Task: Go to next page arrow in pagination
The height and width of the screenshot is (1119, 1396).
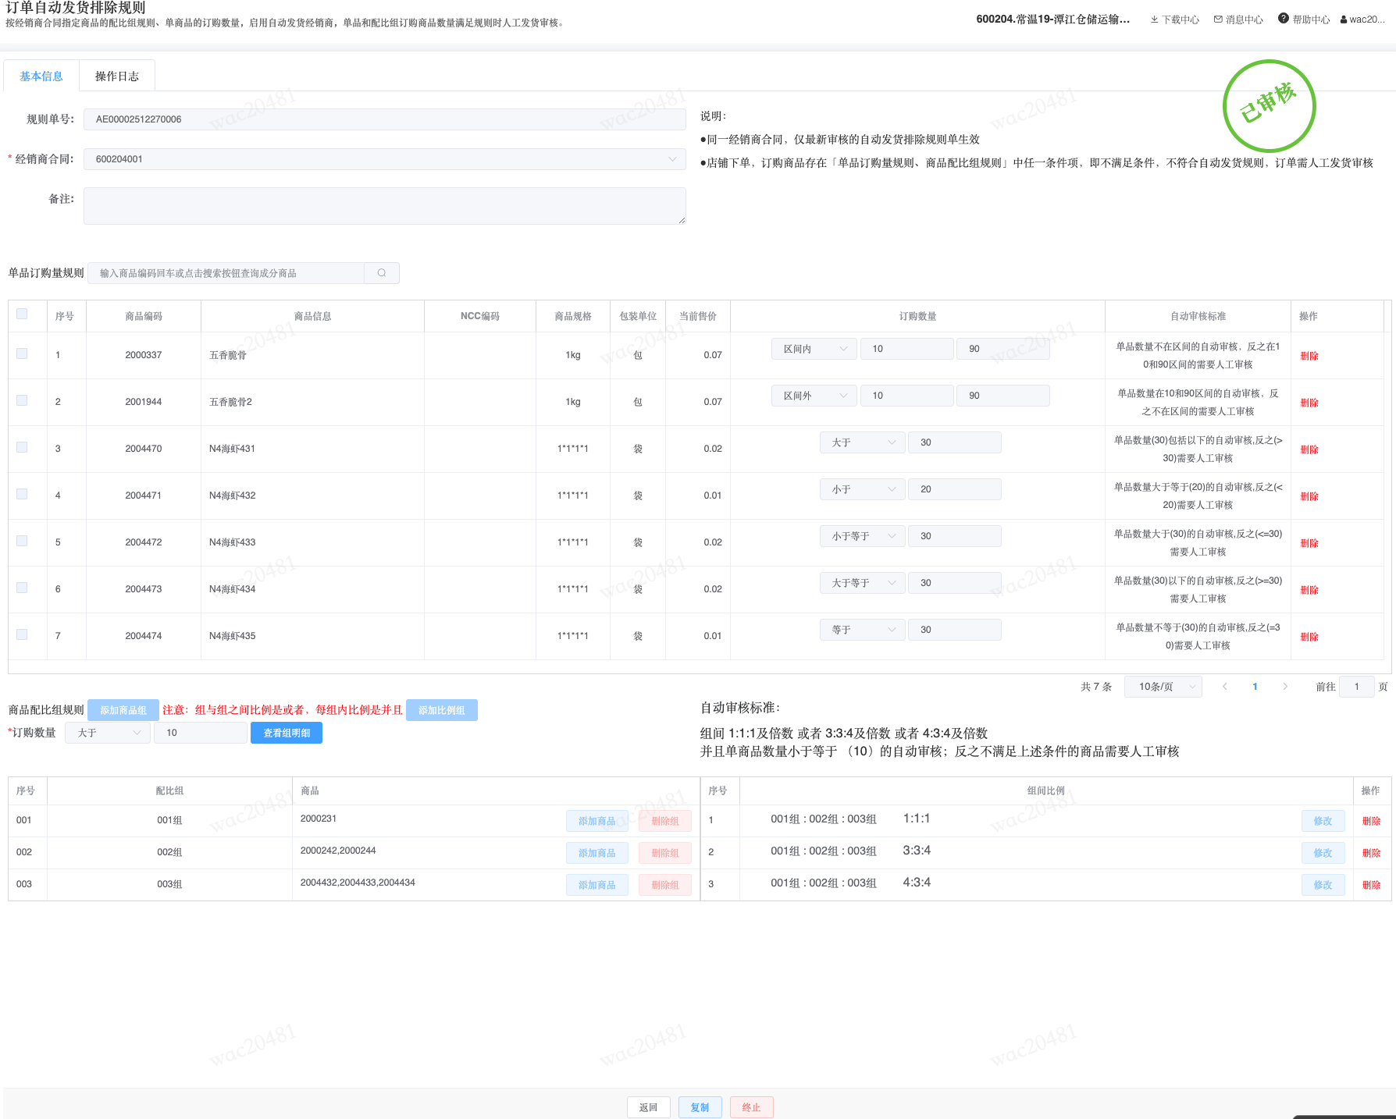Action: click(x=1285, y=687)
